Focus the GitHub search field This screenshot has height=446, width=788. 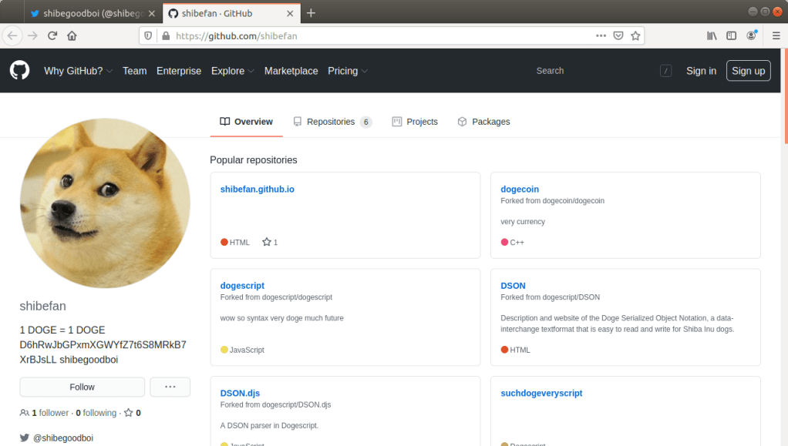(594, 71)
